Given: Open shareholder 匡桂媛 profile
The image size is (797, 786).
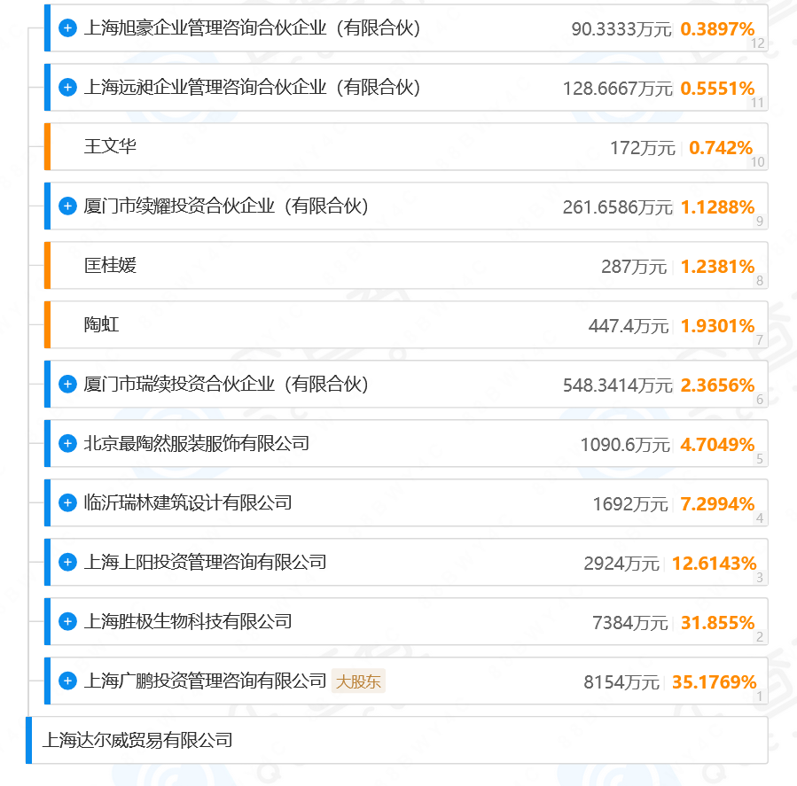Looking at the screenshot, I should click(x=110, y=266).
